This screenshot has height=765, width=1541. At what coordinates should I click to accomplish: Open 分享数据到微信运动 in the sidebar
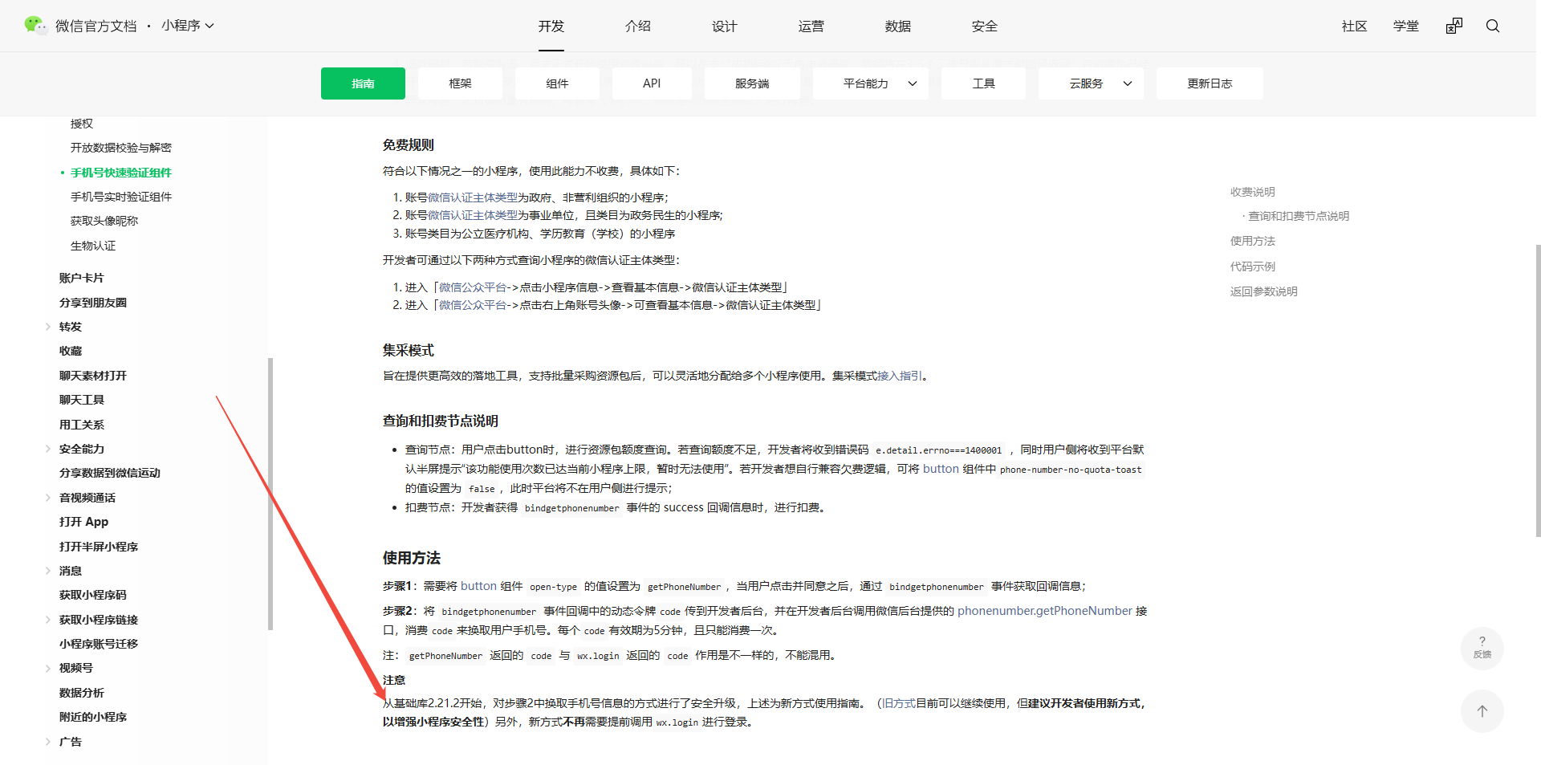(x=110, y=473)
